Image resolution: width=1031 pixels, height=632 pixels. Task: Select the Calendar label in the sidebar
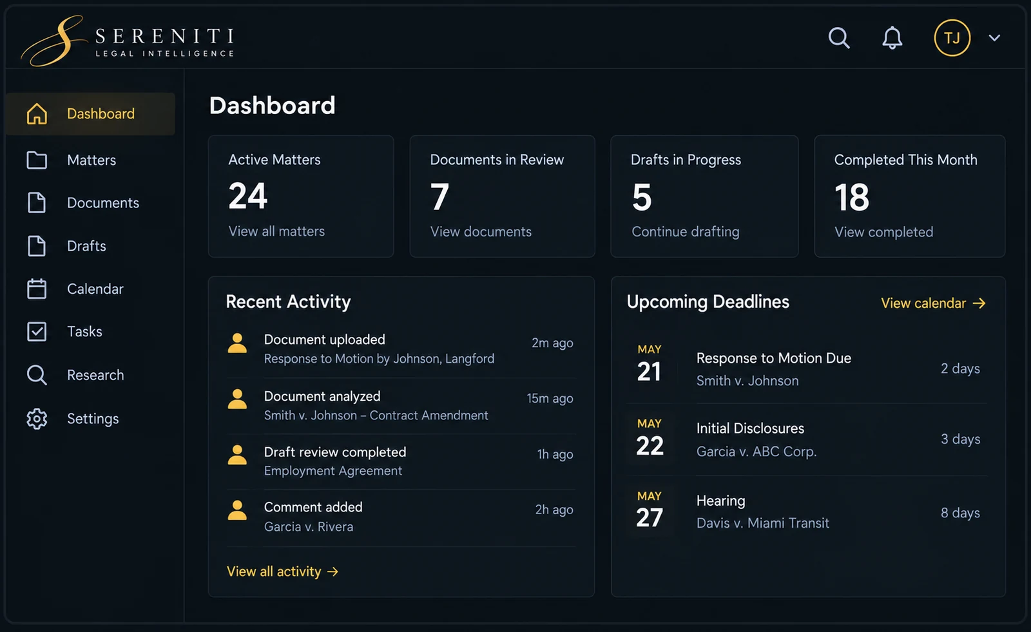coord(95,289)
